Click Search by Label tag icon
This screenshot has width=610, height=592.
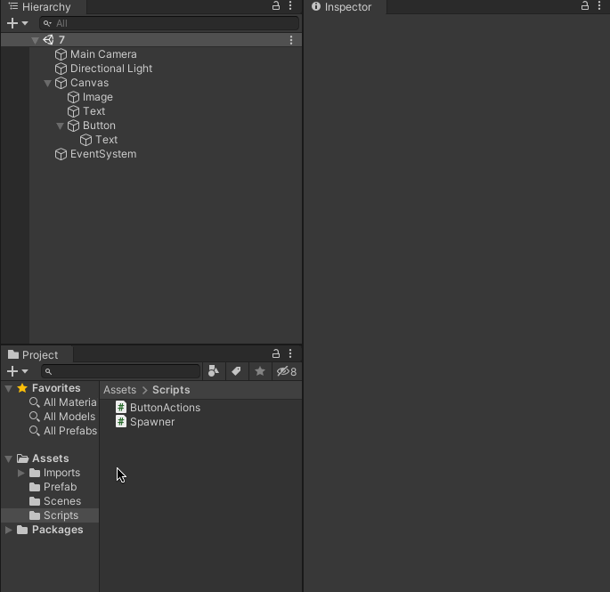click(x=236, y=371)
